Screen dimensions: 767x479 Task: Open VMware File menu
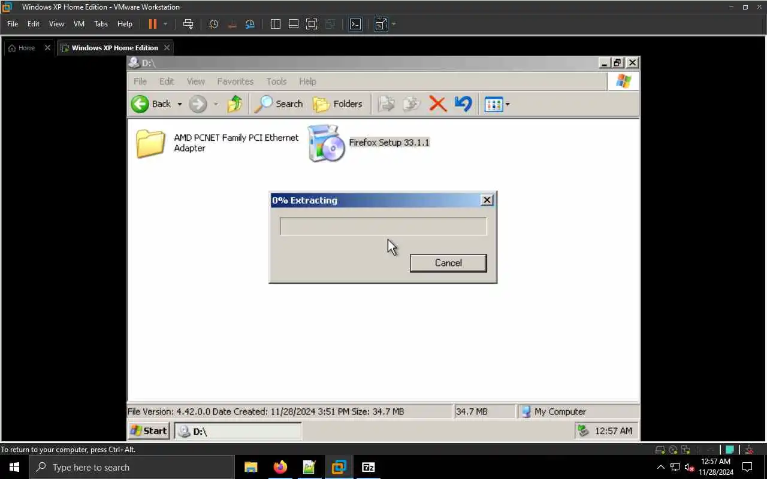13,24
